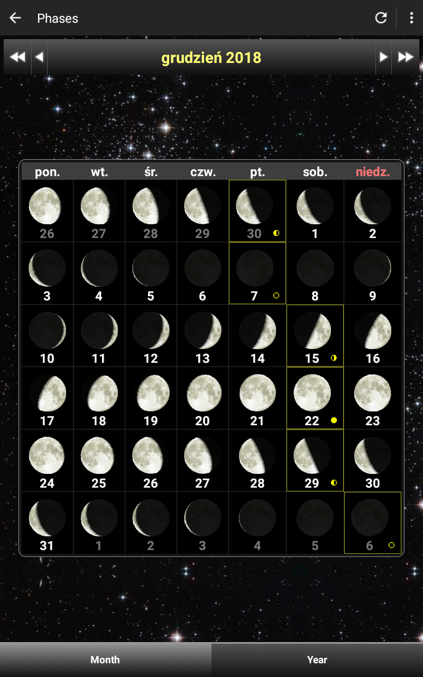Screen dimensions: 423x677
Task: Select greyed November 26 cell
Action: (47, 211)
